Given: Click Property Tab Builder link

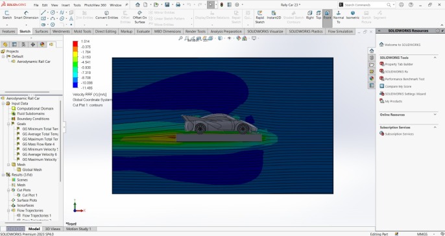Looking at the screenshot, I should 399,64.
